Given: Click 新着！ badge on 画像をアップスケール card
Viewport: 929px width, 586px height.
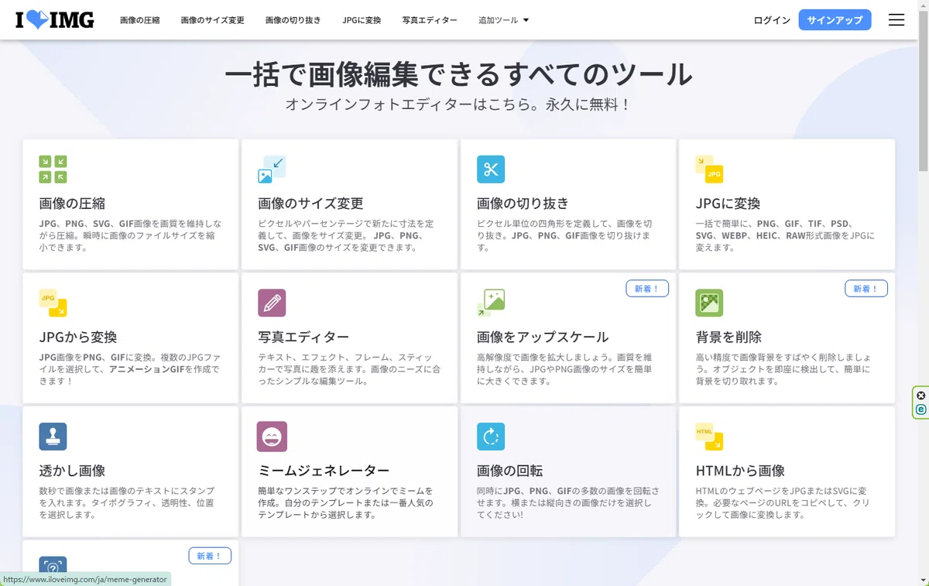Looking at the screenshot, I should tap(646, 289).
